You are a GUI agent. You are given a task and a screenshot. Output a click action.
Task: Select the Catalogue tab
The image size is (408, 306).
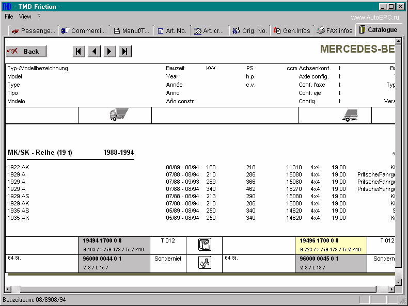pos(379,30)
